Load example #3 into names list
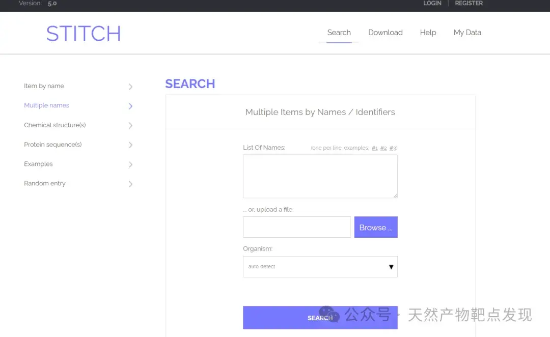Image resolution: width=550 pixels, height=337 pixels. click(393, 148)
